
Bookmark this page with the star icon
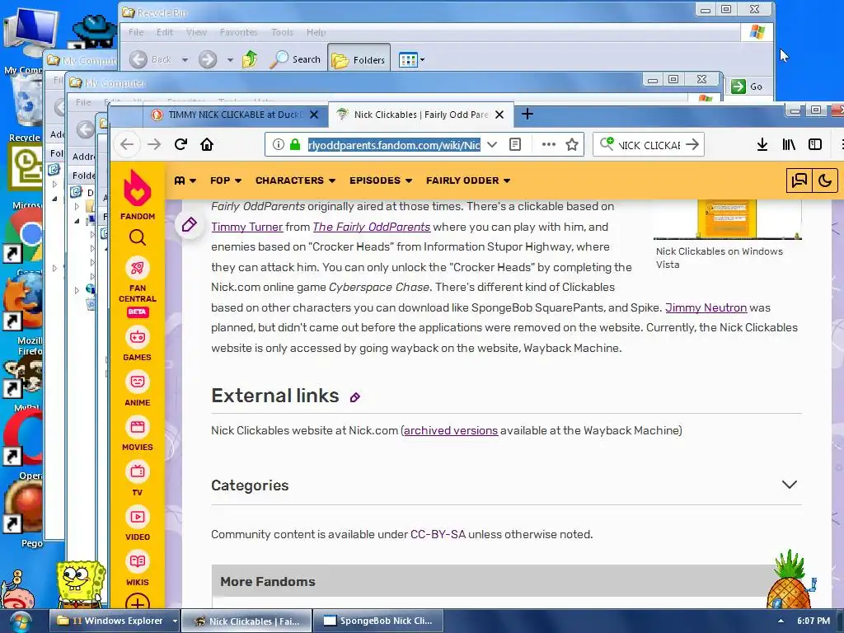point(572,144)
